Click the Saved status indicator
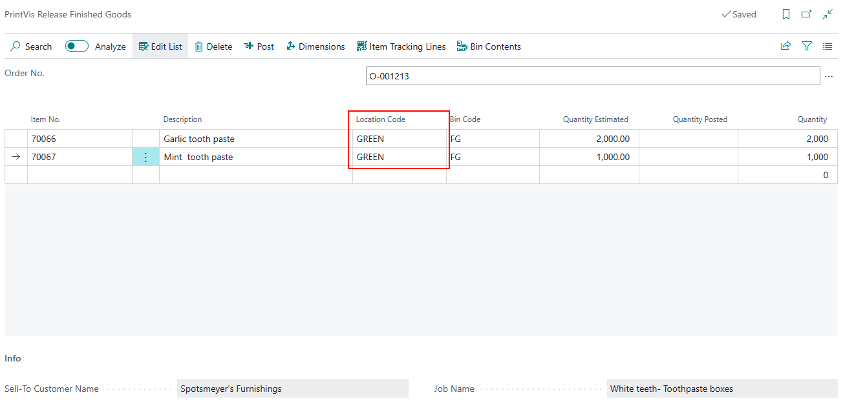 tap(739, 14)
